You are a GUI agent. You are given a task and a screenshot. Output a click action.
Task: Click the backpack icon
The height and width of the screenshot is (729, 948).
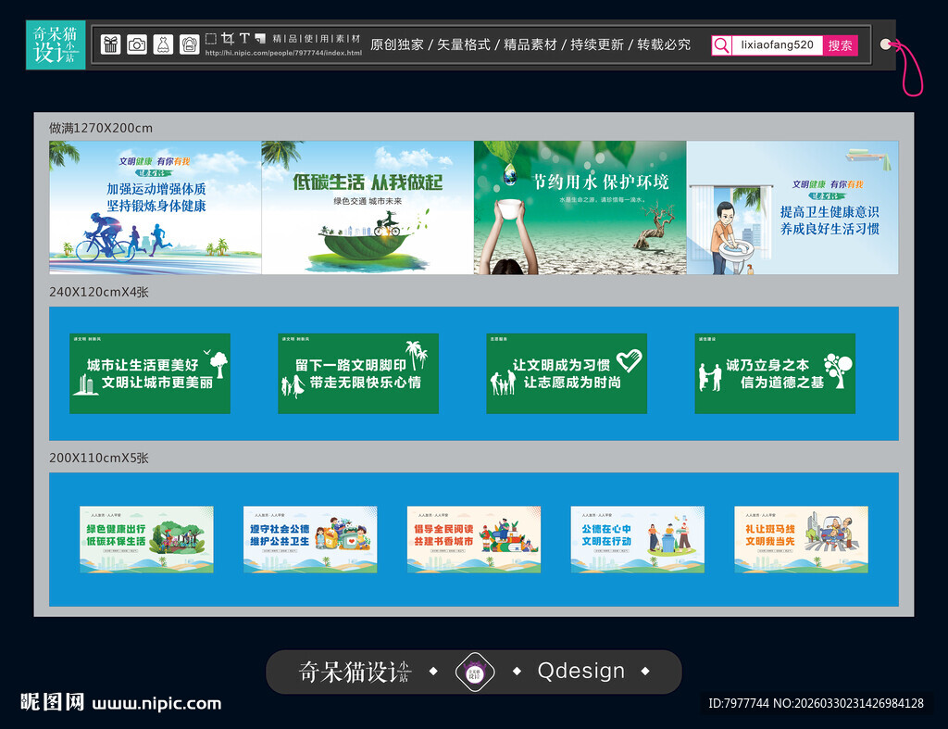(189, 44)
